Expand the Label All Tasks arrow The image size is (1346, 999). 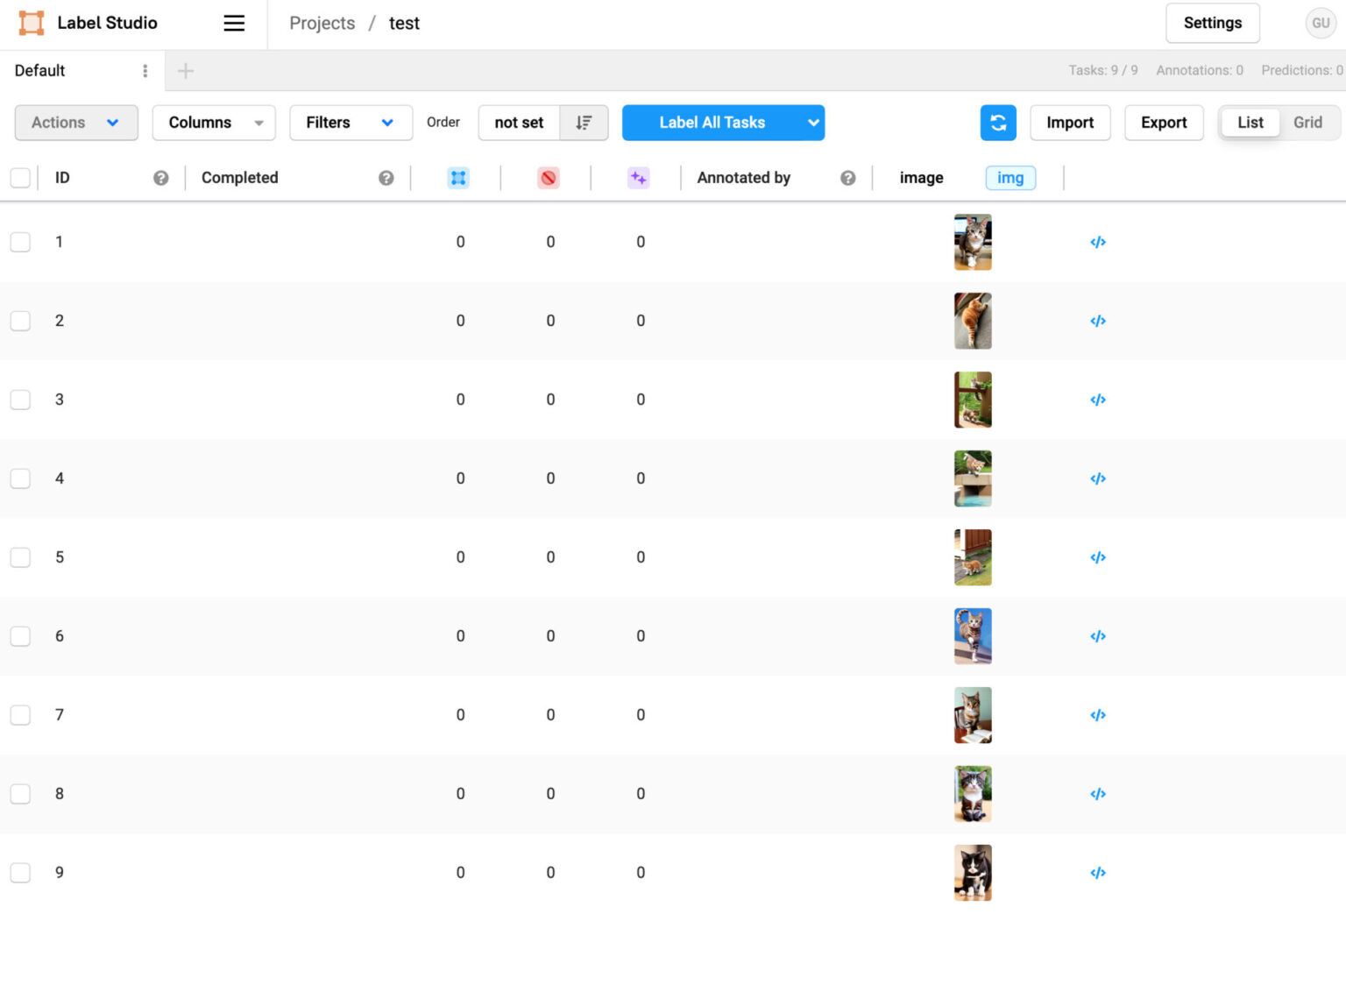[813, 123]
